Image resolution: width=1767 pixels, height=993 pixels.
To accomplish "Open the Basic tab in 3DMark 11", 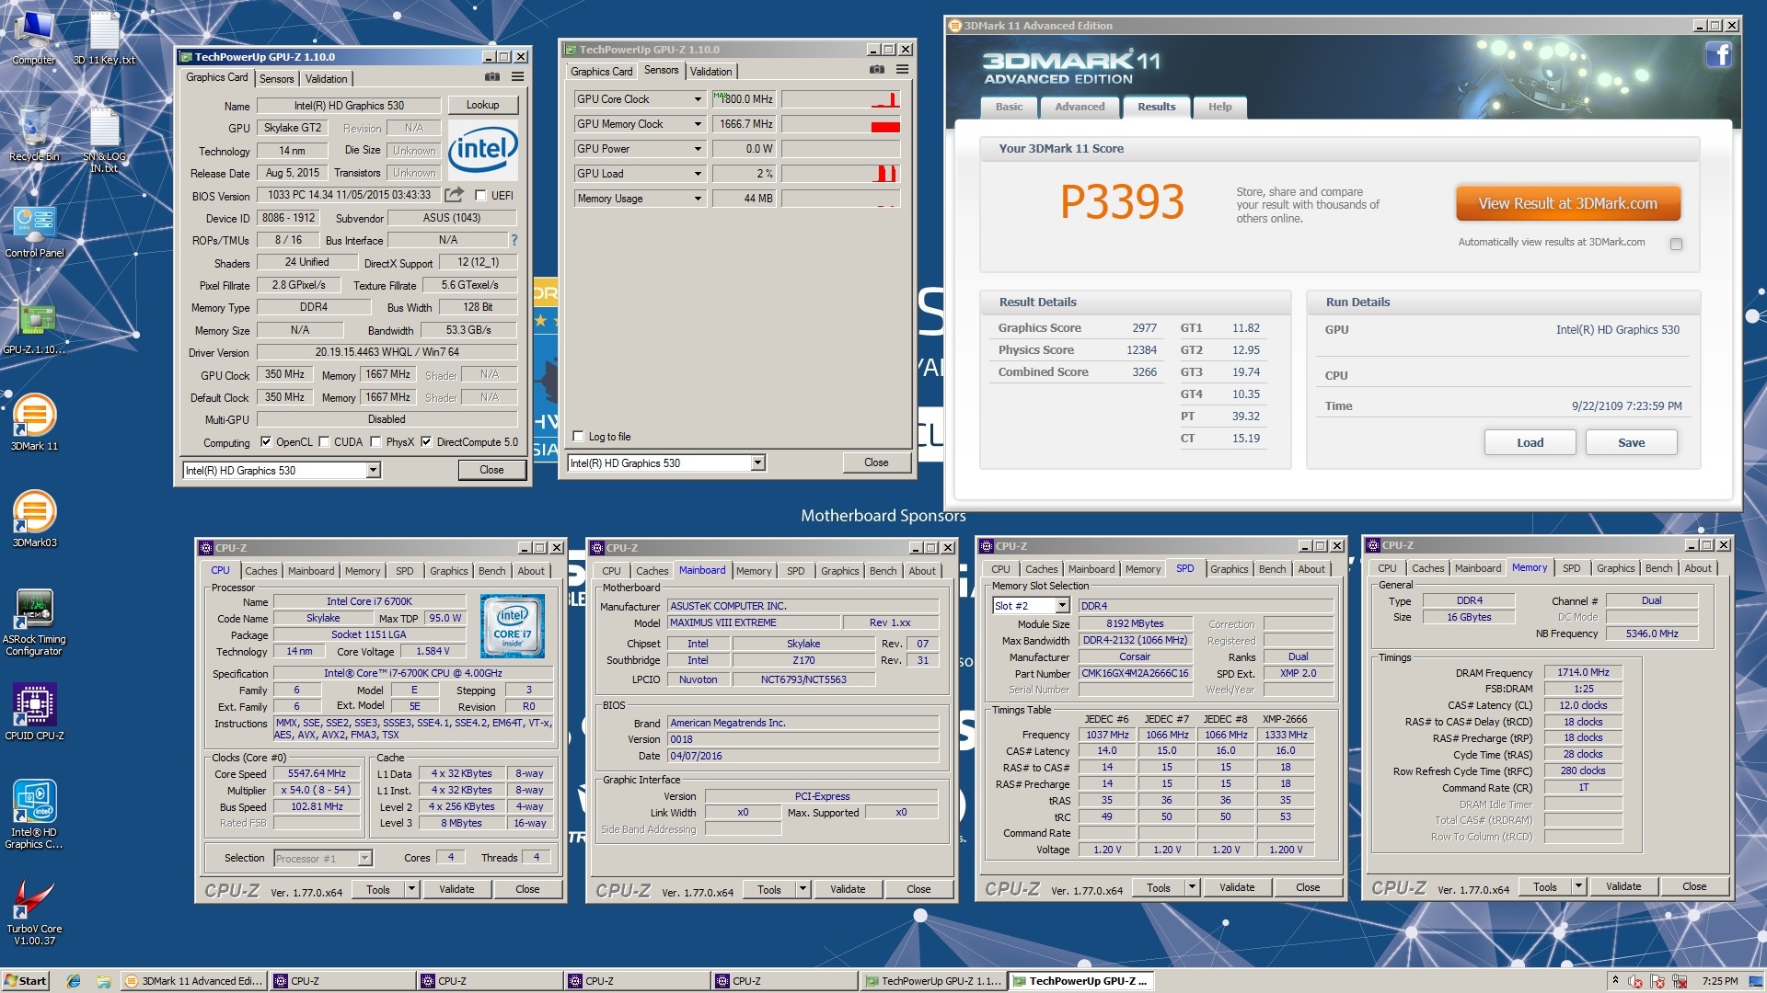I will [1009, 107].
